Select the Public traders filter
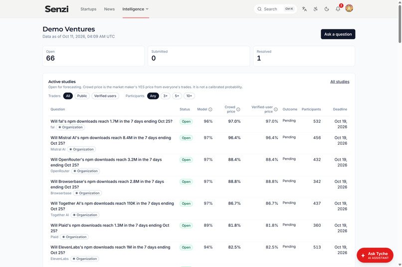This screenshot has height=267, width=402. point(82,96)
